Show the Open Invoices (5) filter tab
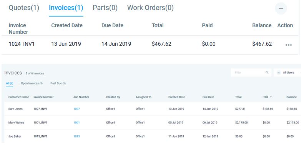 coord(32,83)
